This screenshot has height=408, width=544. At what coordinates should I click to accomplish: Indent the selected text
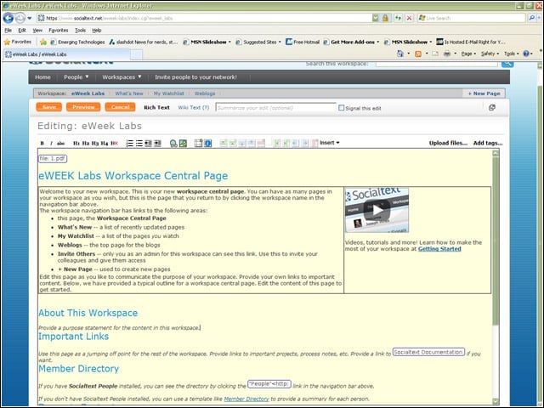157,144
